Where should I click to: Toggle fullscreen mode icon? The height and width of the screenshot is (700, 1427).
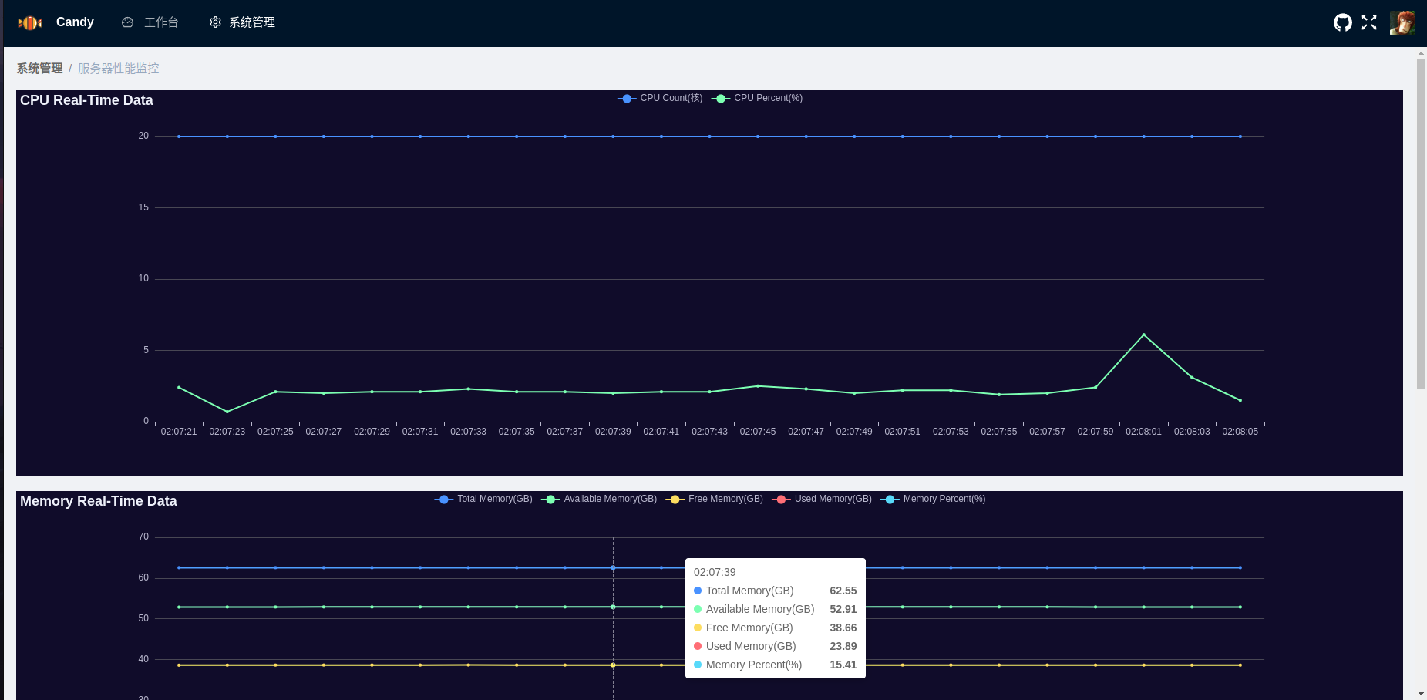coord(1369,22)
